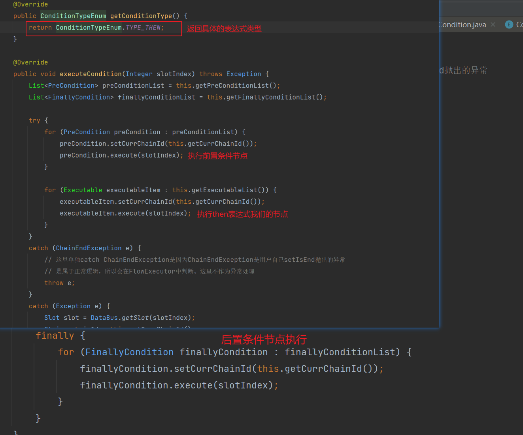The image size is (523, 435).
Task: Click ChainEndException in the catch clause
Action: 89,248
